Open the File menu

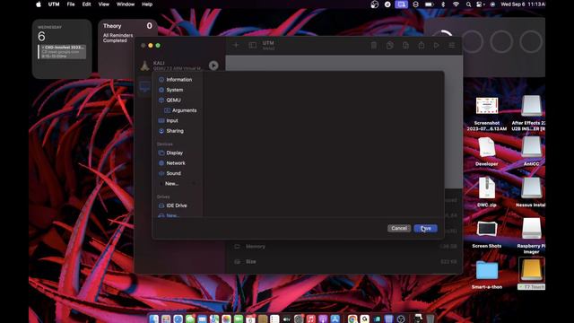pos(71,4)
